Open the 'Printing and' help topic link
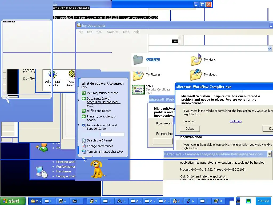This screenshot has width=273, height=205. 65,162
